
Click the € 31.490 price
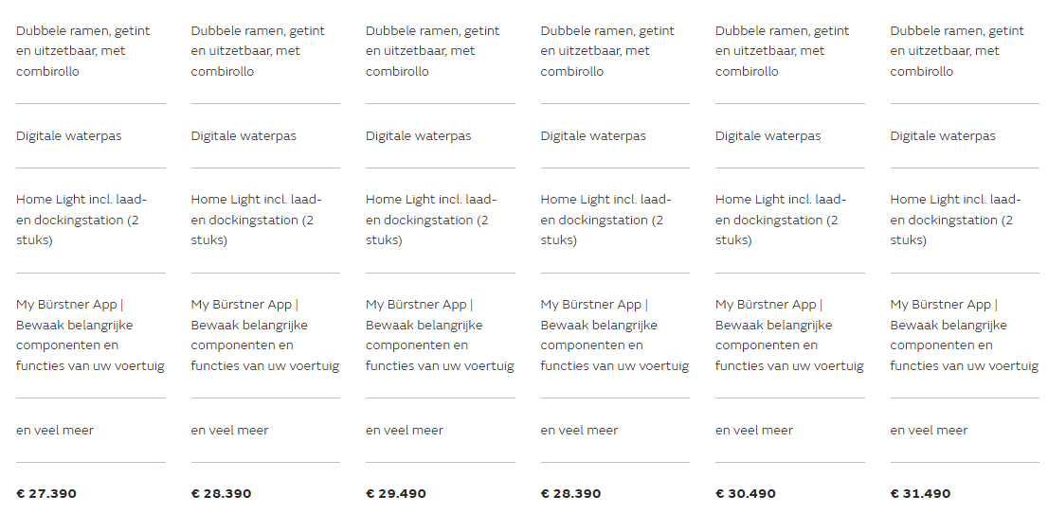pyautogui.click(x=920, y=494)
